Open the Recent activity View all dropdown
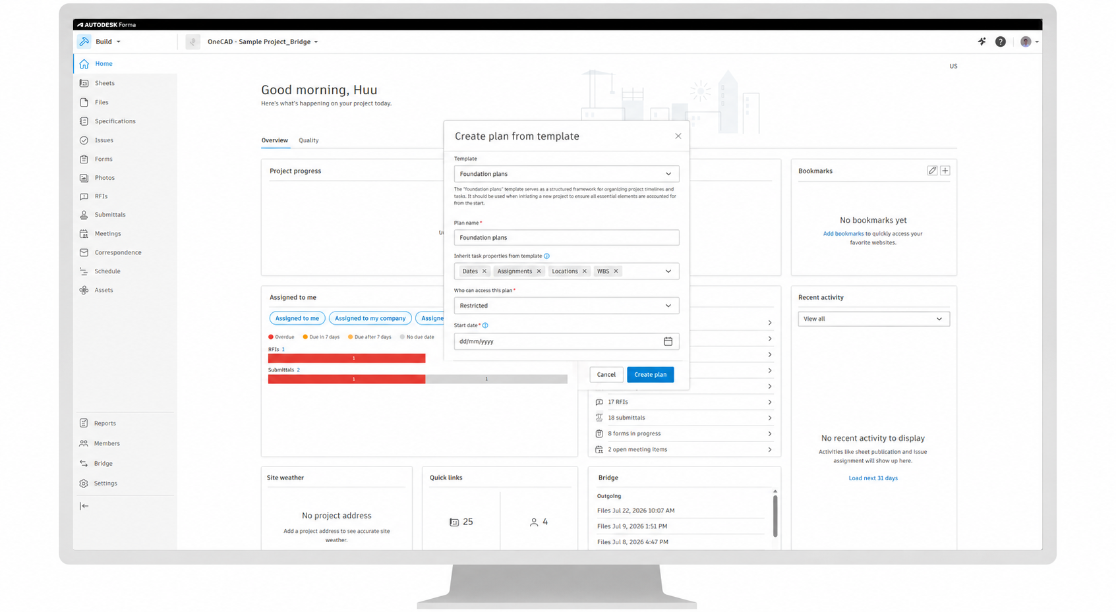 [873, 319]
